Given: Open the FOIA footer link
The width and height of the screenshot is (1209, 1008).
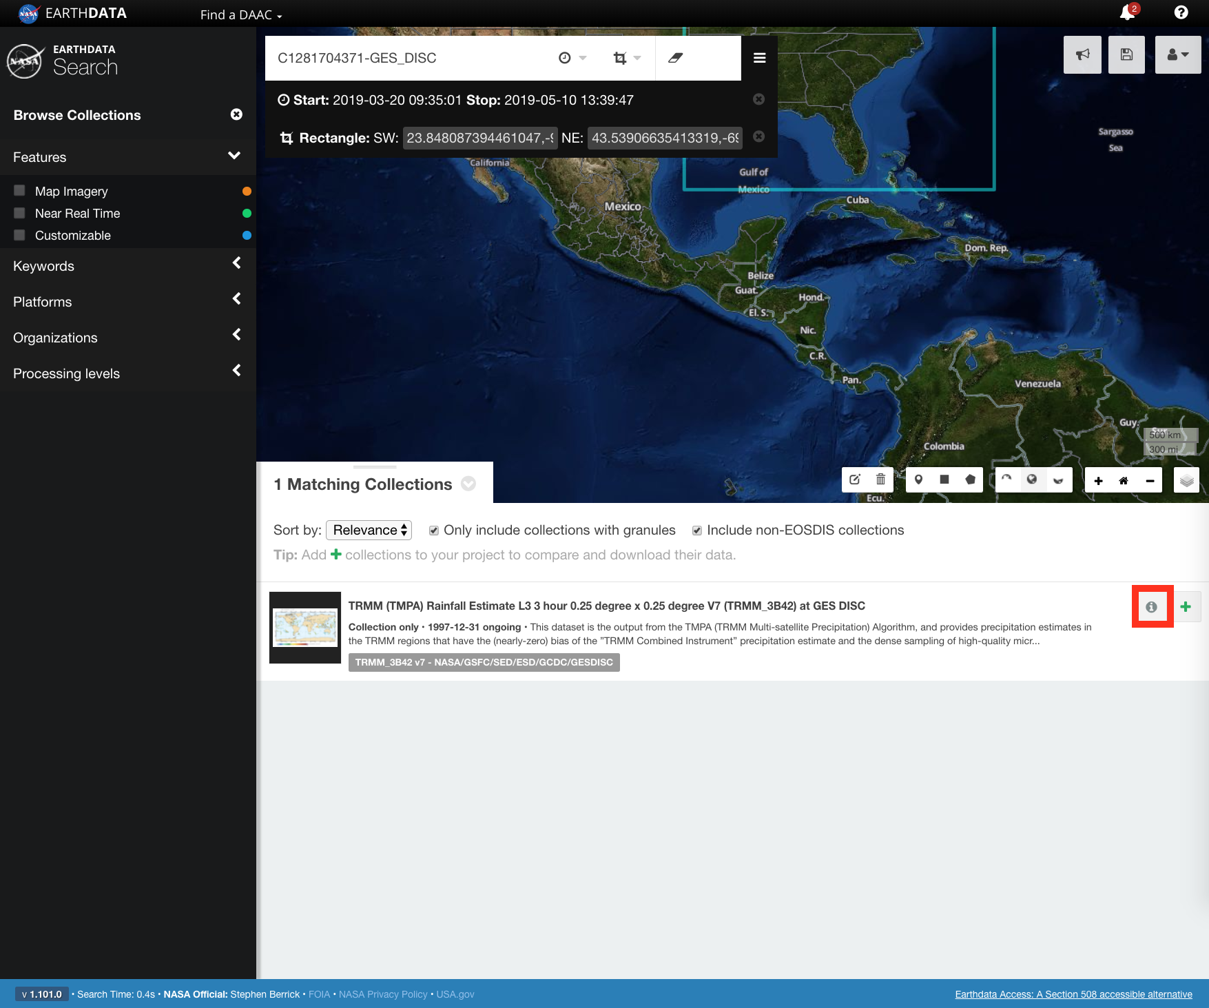Looking at the screenshot, I should [x=319, y=994].
